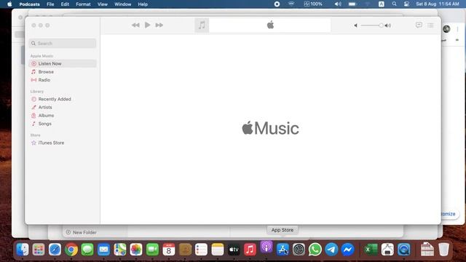Open Apple TV from the Dock
This screenshot has height=262, width=466.
coord(234,250)
